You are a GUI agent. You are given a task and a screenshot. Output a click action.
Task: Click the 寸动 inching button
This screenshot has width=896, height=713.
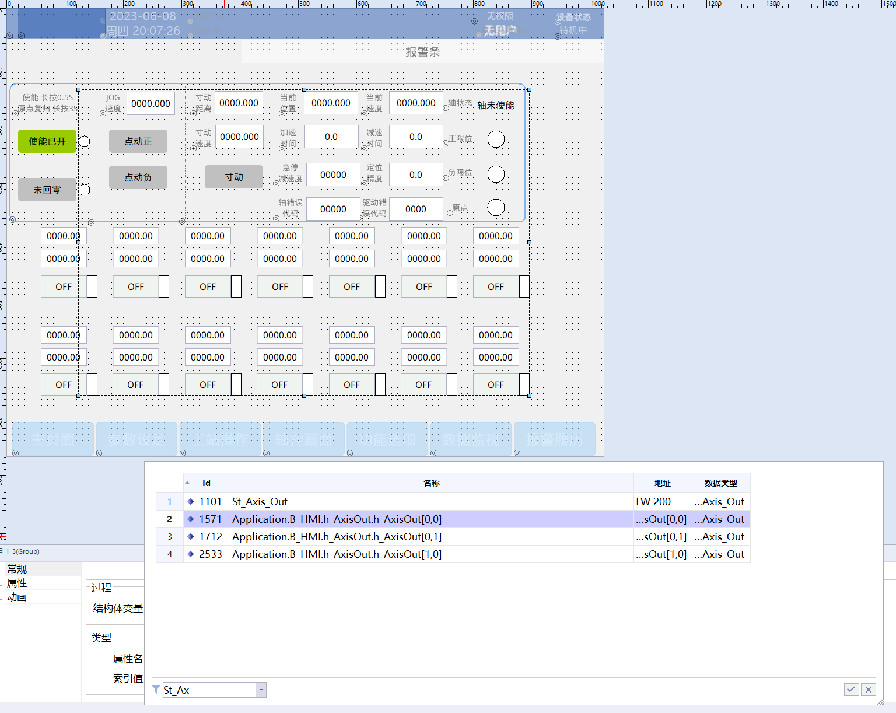234,177
